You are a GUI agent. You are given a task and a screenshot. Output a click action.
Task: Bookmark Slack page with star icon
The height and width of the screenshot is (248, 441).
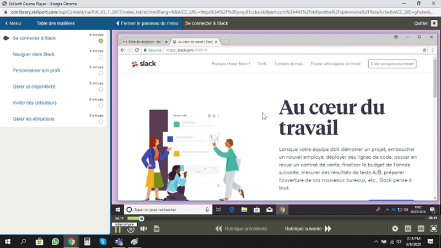click(424, 50)
